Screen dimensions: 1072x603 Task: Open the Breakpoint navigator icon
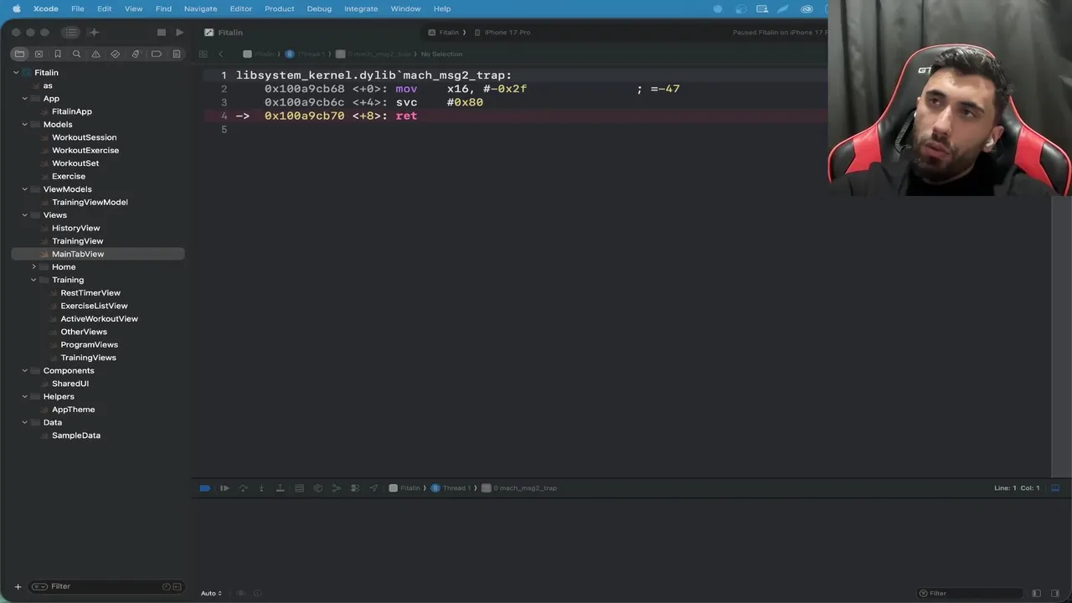pyautogui.click(x=157, y=54)
